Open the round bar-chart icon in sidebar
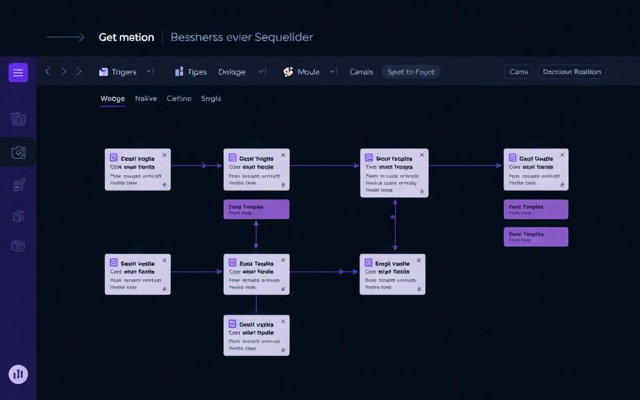The image size is (640, 400). coord(18,374)
